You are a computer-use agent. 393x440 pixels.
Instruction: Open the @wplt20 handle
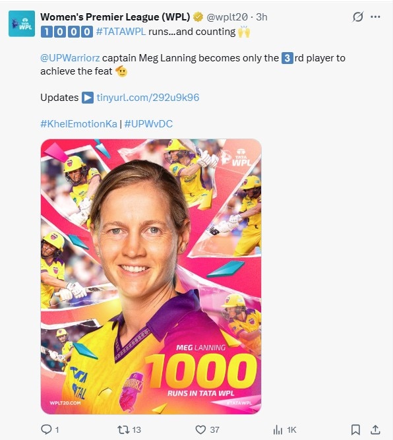point(227,17)
